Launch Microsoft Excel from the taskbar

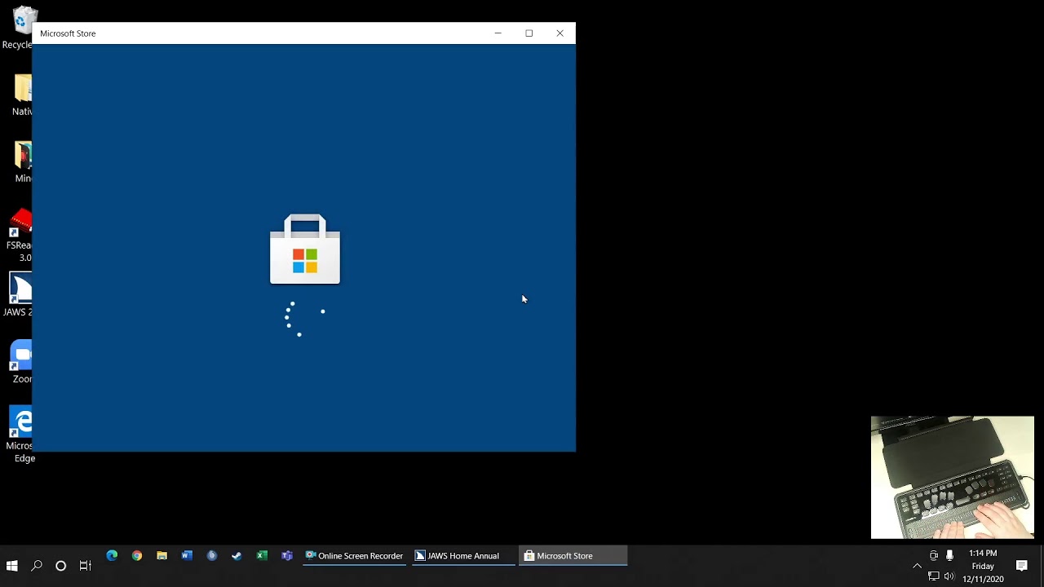pyautogui.click(x=262, y=556)
